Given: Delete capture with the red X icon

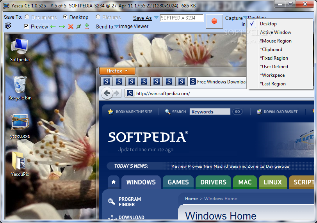Looking at the screenshot, I should tap(71, 27).
